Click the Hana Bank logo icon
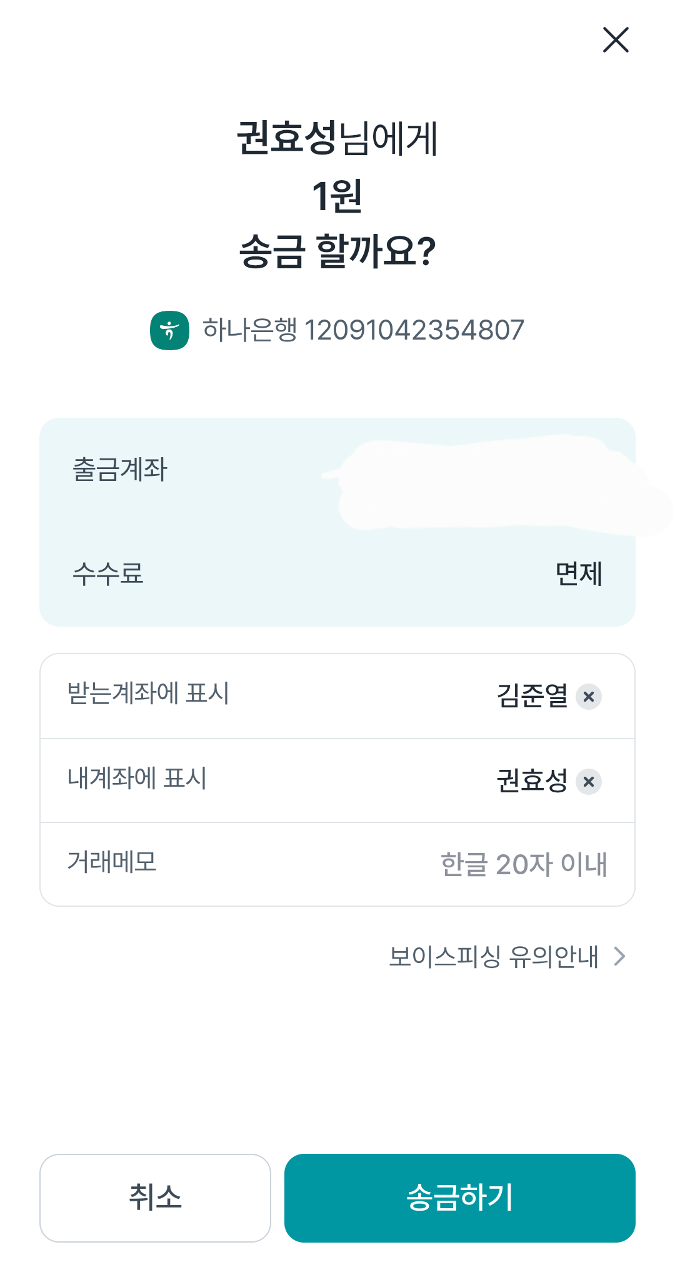675x1282 pixels. tap(169, 330)
